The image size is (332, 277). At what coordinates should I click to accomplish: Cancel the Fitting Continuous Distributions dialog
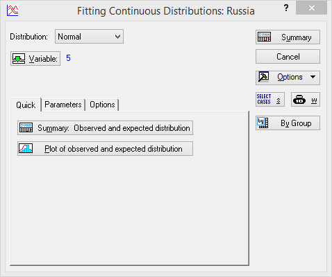coord(288,57)
